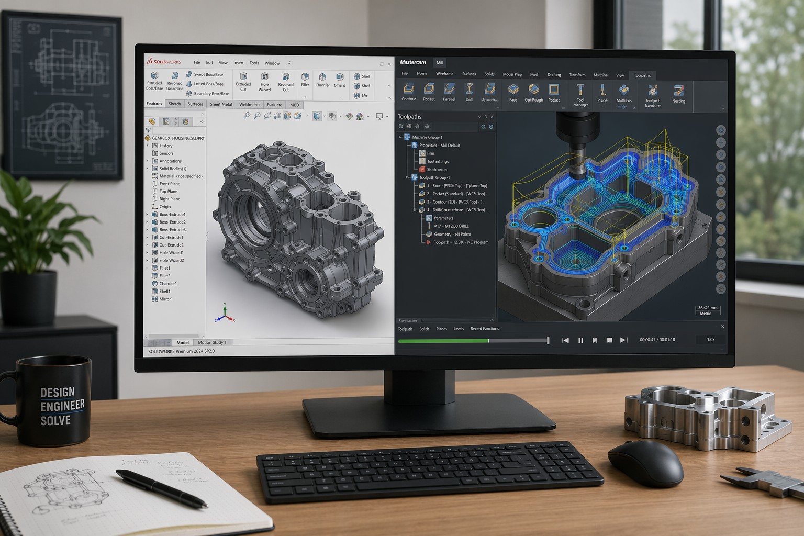The image size is (804, 536).
Task: Expand the Hole Wizard1 feature
Action: [x=147, y=253]
